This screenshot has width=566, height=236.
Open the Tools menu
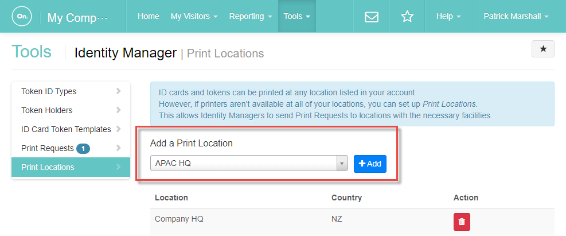296,16
